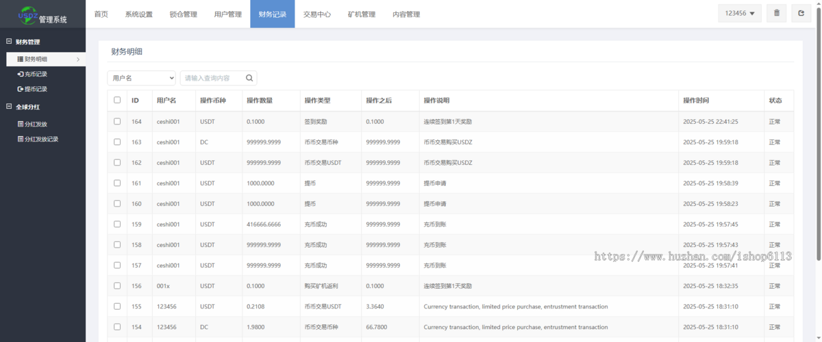Click the USDZ globe logo
The image size is (822, 342).
tap(28, 14)
